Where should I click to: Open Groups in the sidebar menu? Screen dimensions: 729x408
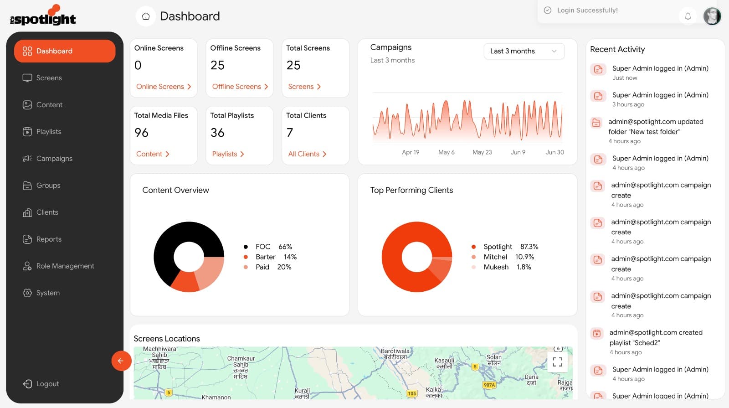[x=65, y=186]
